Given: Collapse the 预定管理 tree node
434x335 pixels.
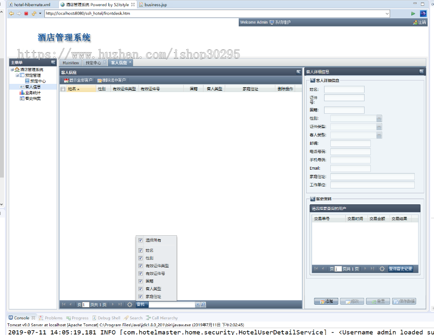Looking at the screenshot, I should tap(17, 75).
